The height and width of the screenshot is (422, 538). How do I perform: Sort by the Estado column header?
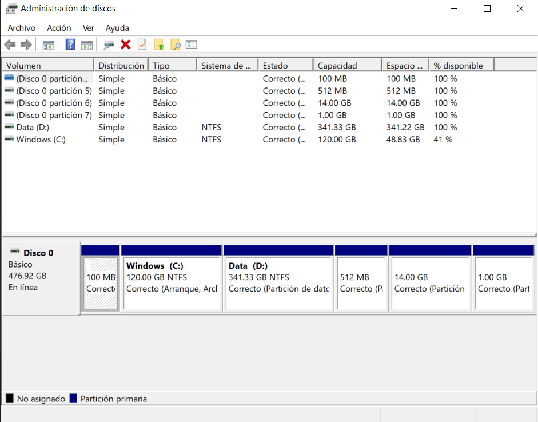pos(286,66)
